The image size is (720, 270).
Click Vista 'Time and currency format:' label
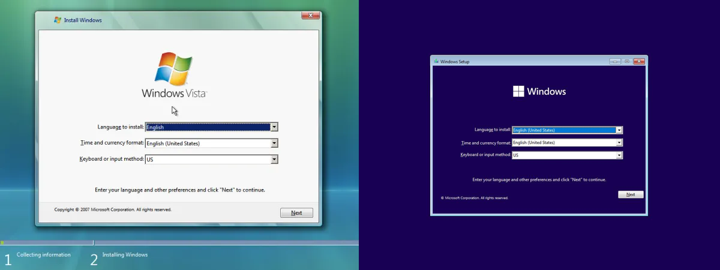[112, 143]
